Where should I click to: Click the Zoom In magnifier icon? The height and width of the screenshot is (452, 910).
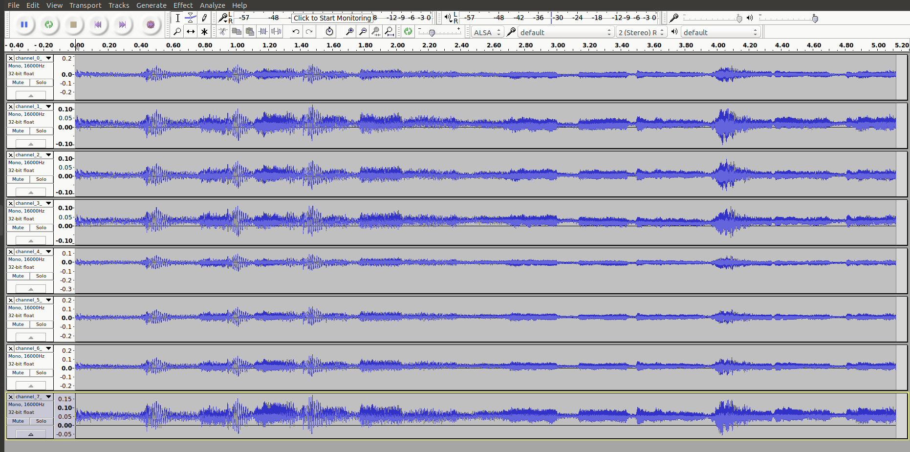348,31
